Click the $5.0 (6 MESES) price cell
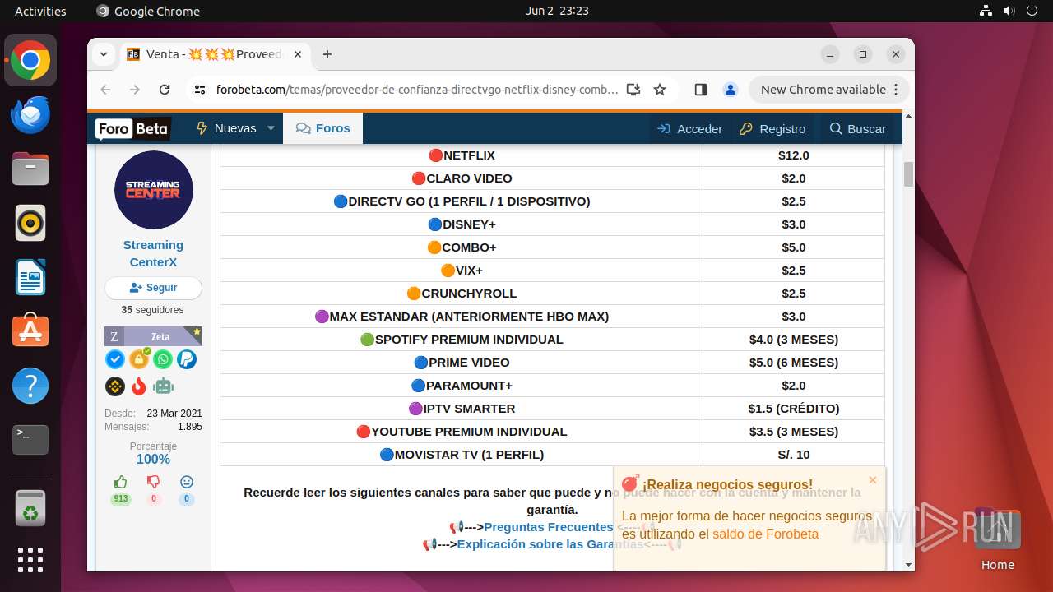This screenshot has width=1053, height=592. click(794, 363)
